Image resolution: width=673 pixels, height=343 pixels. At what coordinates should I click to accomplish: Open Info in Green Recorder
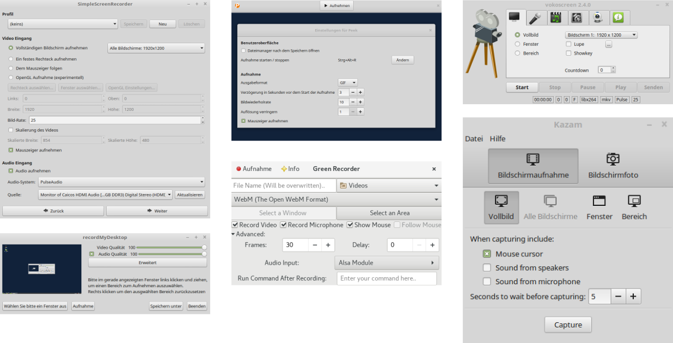tap(290, 169)
